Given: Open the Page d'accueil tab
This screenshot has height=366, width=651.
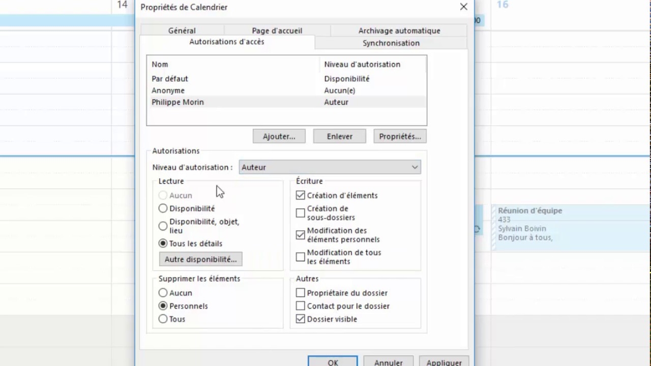Looking at the screenshot, I should (277, 30).
